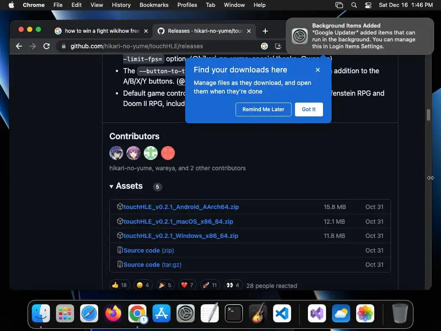Open Launchpad in the Dock
Image resolution: width=441 pixels, height=331 pixels.
tap(65, 313)
